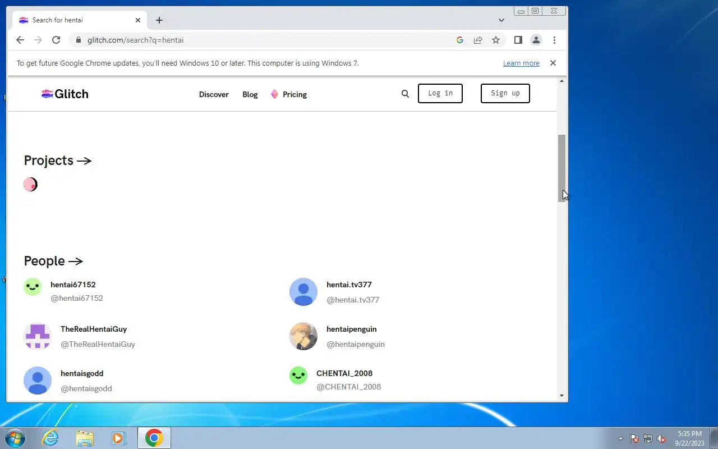Open the TheRealHentaiGuy profile name
Screen dimensions: 718x449
(x=94, y=329)
